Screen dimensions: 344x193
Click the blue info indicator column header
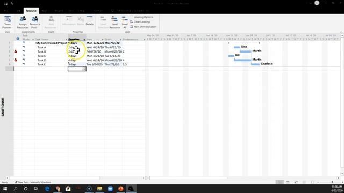point(18,39)
